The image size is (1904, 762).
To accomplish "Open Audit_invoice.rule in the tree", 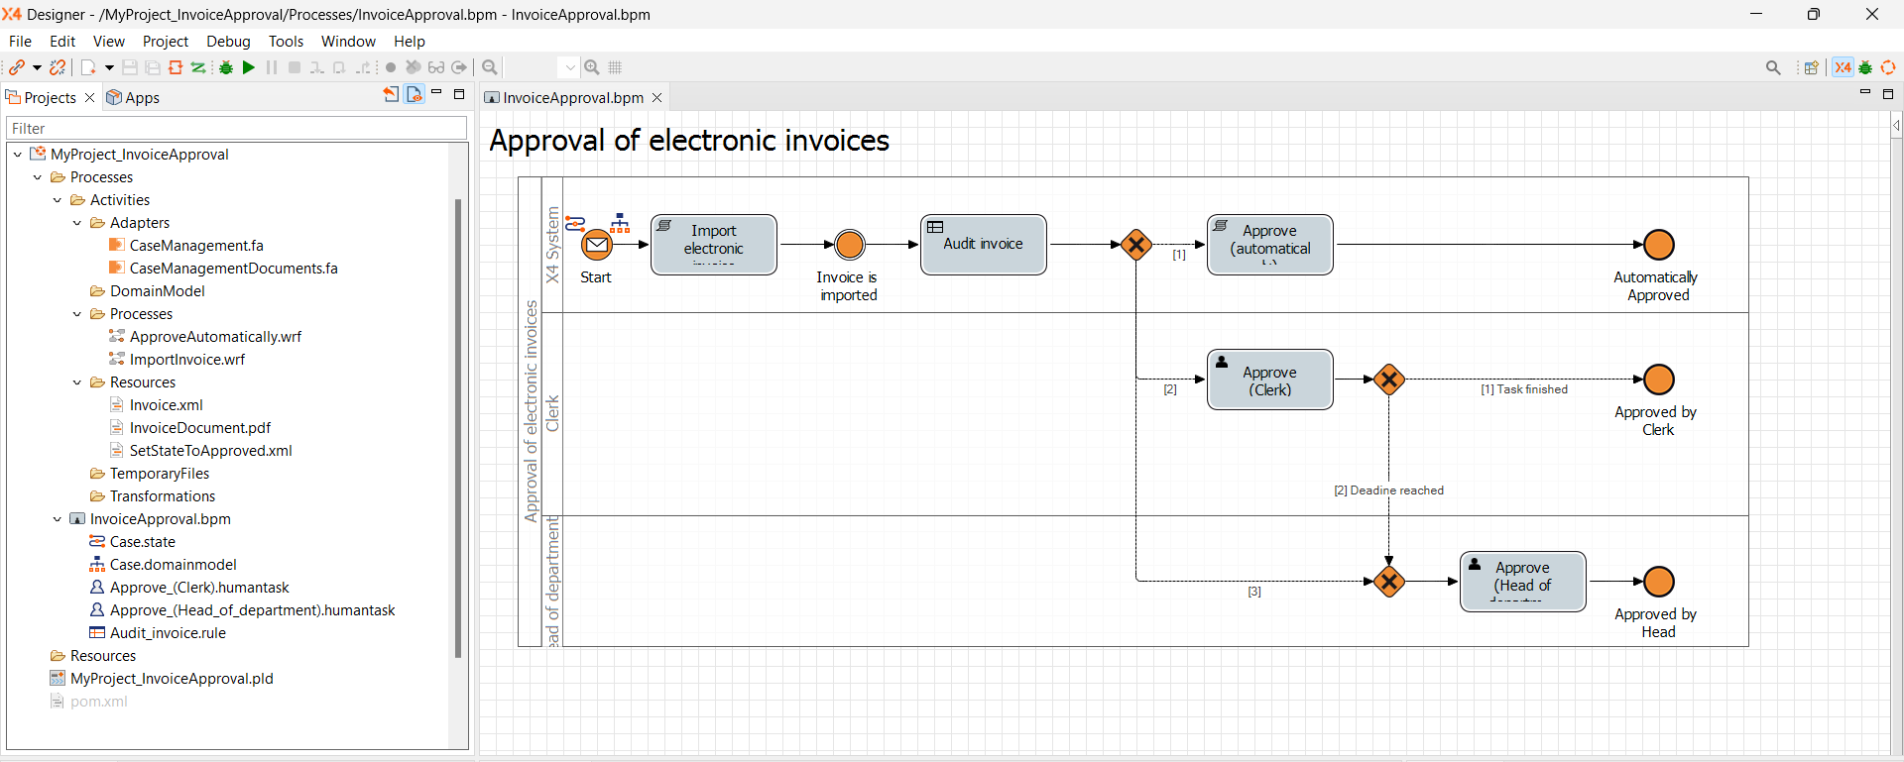I will point(168,633).
